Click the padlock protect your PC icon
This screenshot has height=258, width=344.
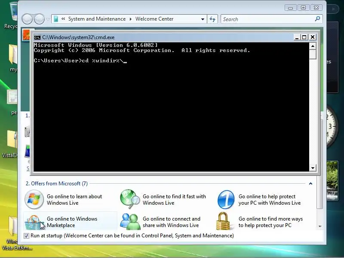tap(223, 221)
